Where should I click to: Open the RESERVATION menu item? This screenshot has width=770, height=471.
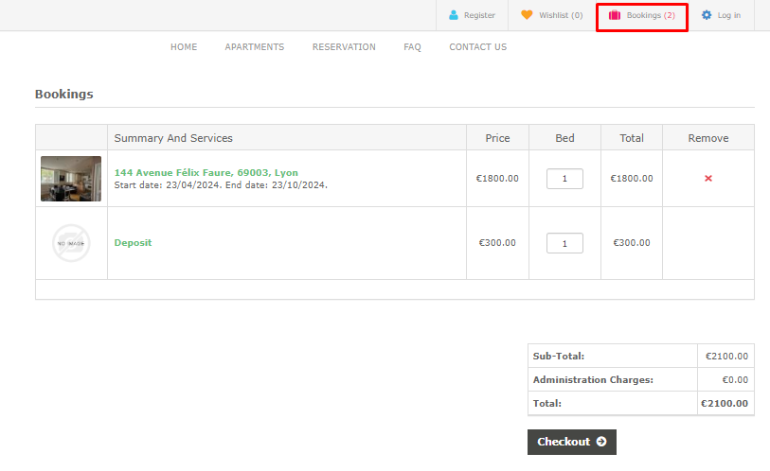(x=344, y=47)
